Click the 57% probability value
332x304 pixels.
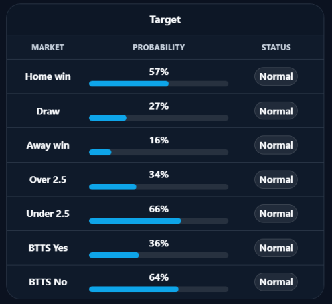coord(159,72)
